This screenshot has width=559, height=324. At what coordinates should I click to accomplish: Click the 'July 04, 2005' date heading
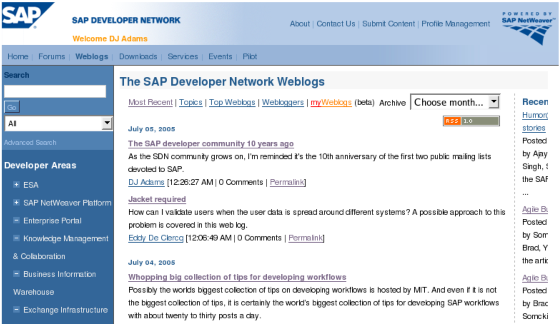tap(152, 262)
